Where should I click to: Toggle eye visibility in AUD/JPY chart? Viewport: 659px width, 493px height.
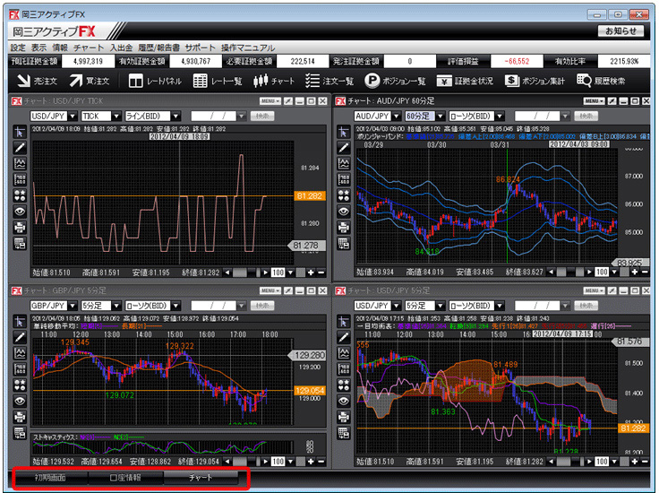pyautogui.click(x=344, y=212)
